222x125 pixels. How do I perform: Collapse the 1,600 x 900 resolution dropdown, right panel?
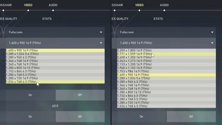(166, 43)
